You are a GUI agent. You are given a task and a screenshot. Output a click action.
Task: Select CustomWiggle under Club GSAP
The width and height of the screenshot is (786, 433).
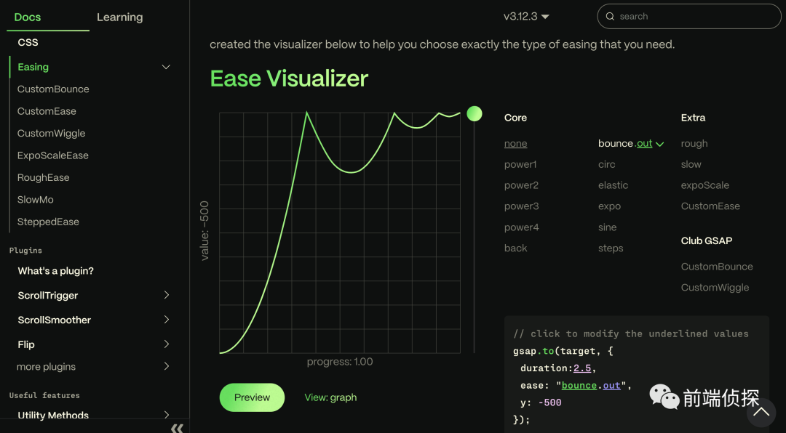pos(715,288)
